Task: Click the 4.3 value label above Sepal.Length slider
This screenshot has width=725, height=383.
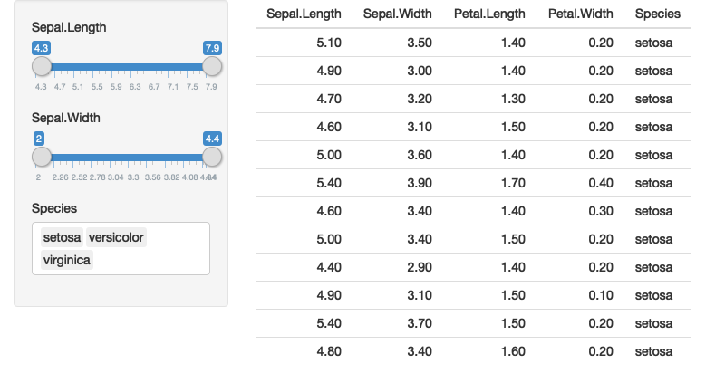Action: pyautogui.click(x=41, y=47)
